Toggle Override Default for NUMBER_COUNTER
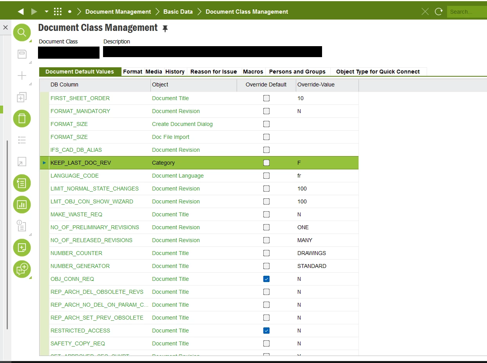The width and height of the screenshot is (487, 363). click(266, 253)
